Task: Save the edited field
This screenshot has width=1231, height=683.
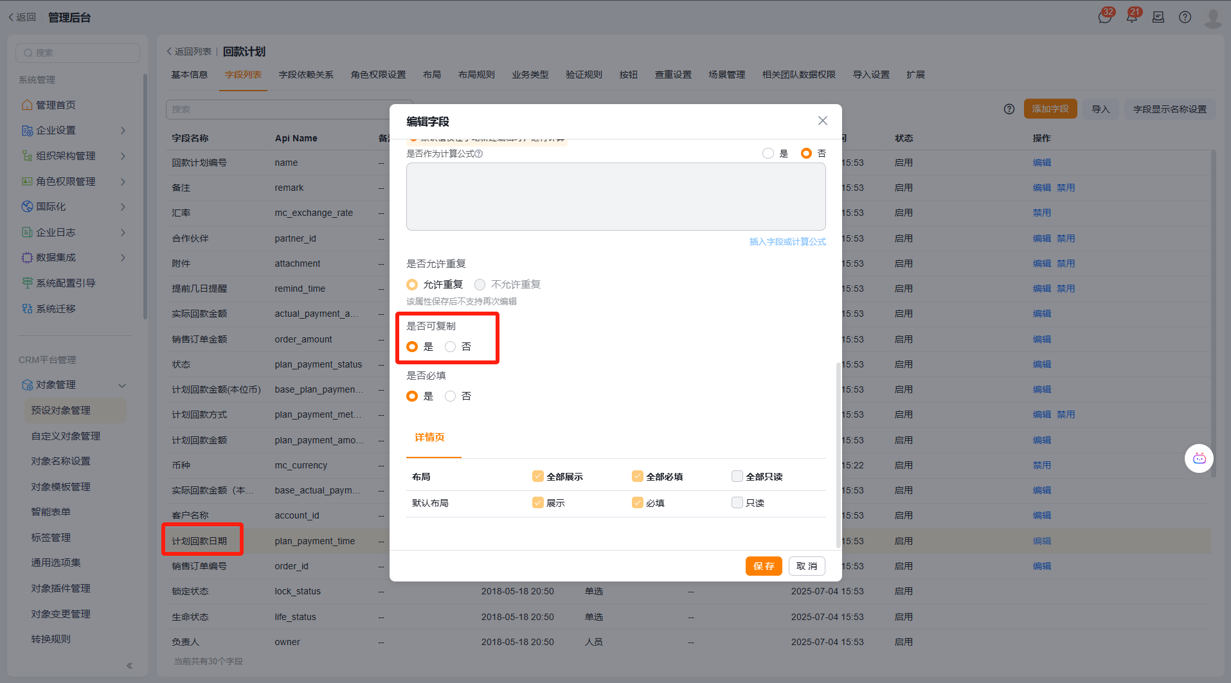Action: click(764, 566)
